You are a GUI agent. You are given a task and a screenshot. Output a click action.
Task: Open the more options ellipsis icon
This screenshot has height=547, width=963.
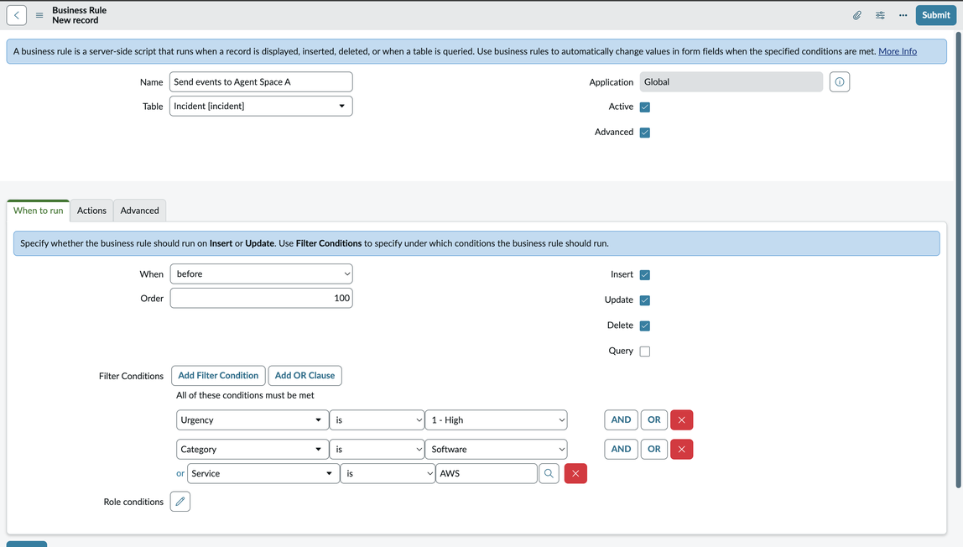coord(903,15)
